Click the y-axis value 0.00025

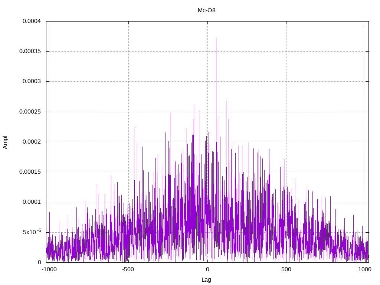tap(30, 112)
